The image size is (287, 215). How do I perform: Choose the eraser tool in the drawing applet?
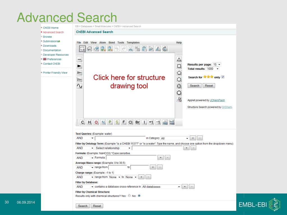point(96,49)
